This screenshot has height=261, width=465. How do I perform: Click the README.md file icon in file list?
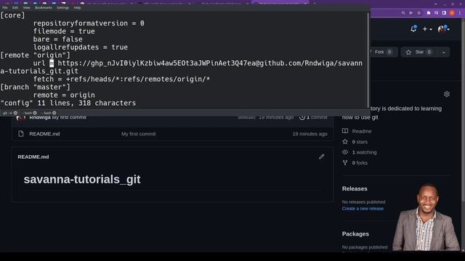(21, 133)
